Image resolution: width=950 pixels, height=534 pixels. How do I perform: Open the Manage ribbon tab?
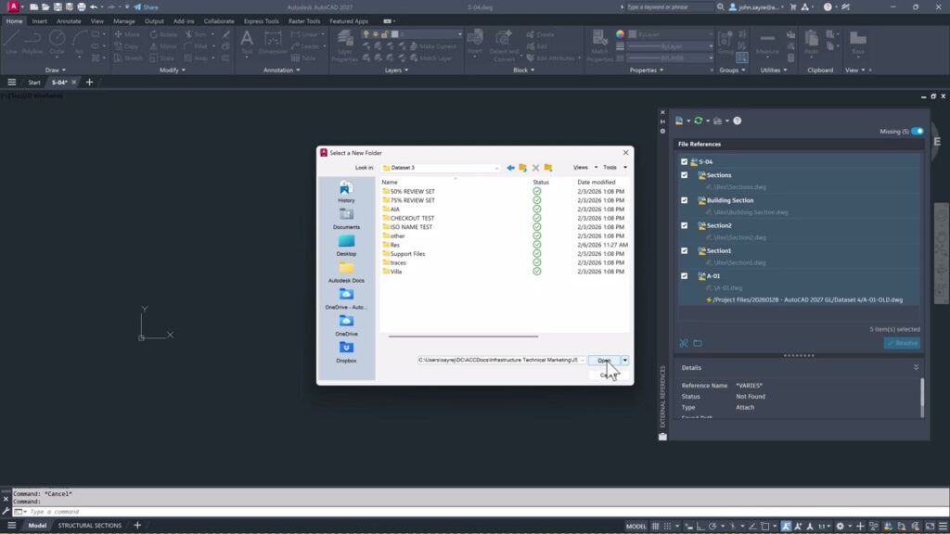124,21
